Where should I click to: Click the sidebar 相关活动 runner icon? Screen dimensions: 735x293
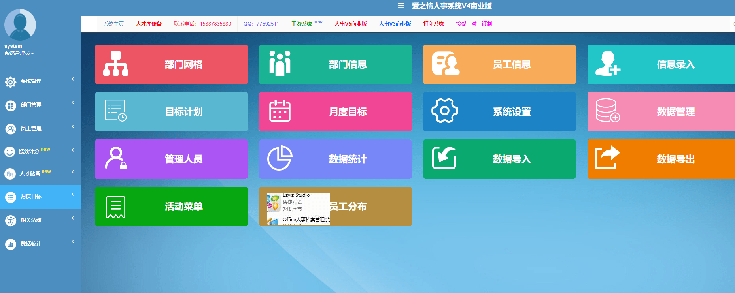10,221
